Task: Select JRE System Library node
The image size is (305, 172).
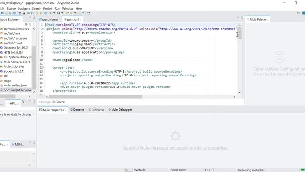Action: point(16,57)
